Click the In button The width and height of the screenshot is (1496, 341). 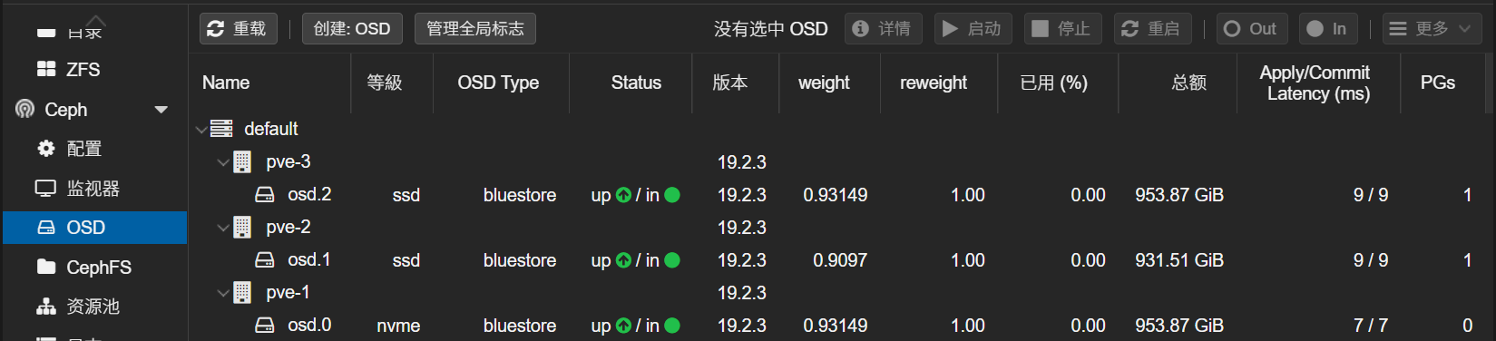(x=1328, y=29)
